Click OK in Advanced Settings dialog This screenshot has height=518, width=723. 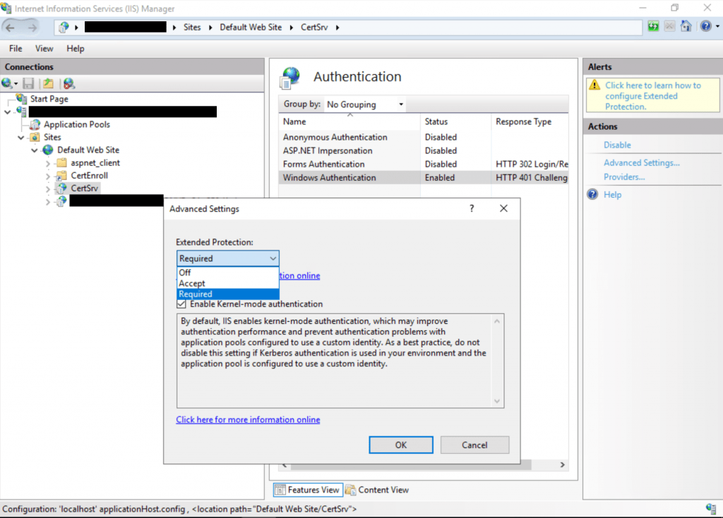[401, 445]
